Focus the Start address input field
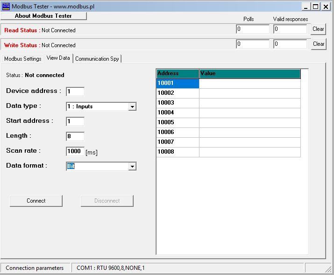Viewport: 334px width, 275px height. (x=75, y=121)
